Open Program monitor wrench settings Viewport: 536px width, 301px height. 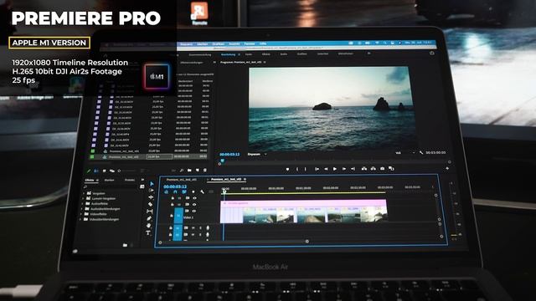click(421, 152)
